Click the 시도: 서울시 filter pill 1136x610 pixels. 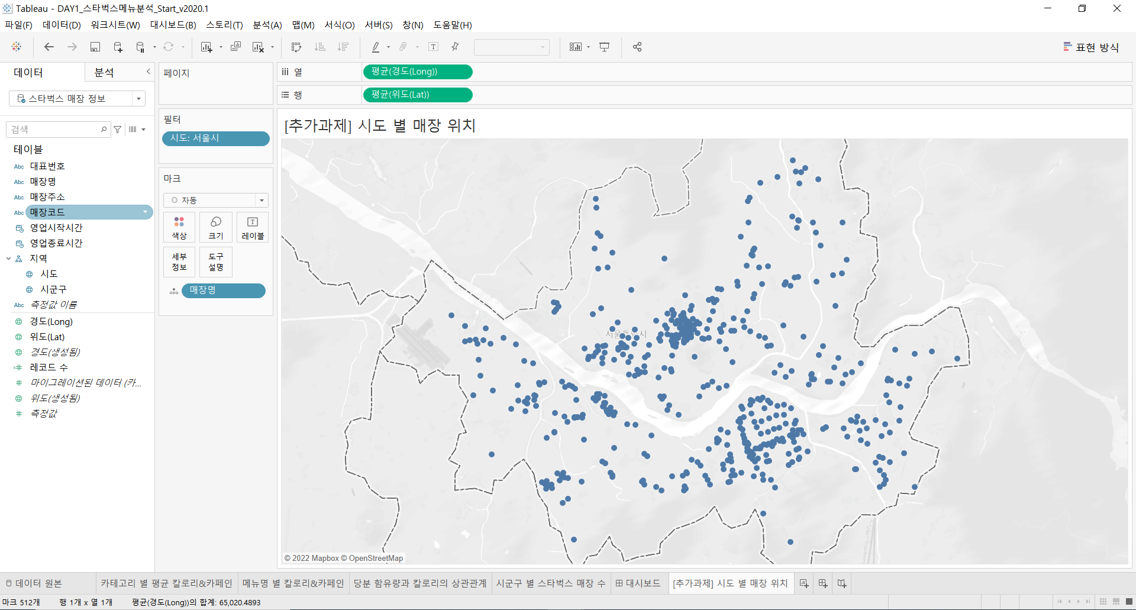[216, 138]
